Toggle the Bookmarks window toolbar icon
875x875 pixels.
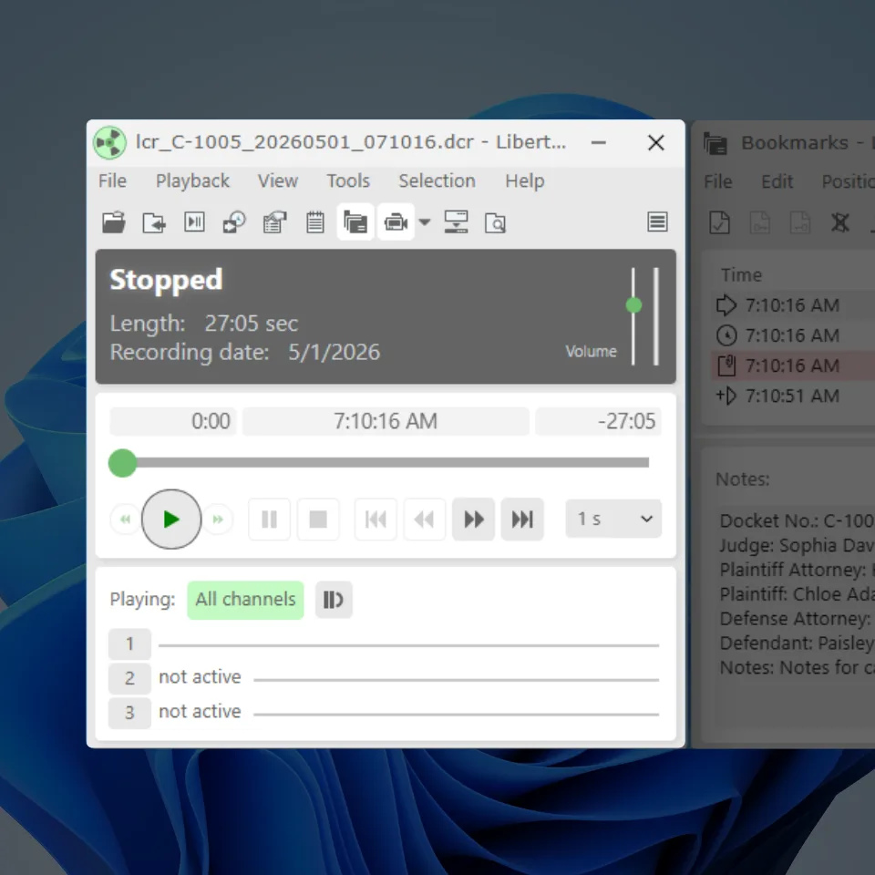pos(355,222)
